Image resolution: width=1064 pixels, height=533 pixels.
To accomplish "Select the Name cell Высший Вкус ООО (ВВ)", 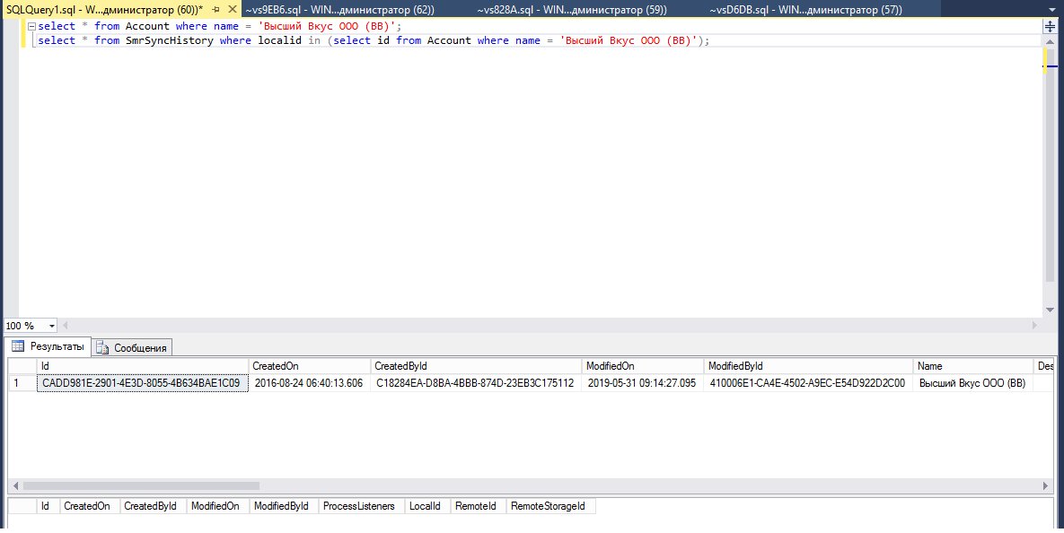I will pyautogui.click(x=973, y=383).
